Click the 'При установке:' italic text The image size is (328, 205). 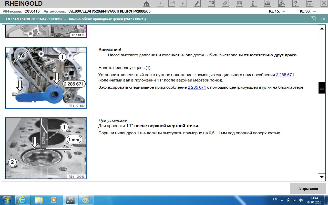[113, 120]
